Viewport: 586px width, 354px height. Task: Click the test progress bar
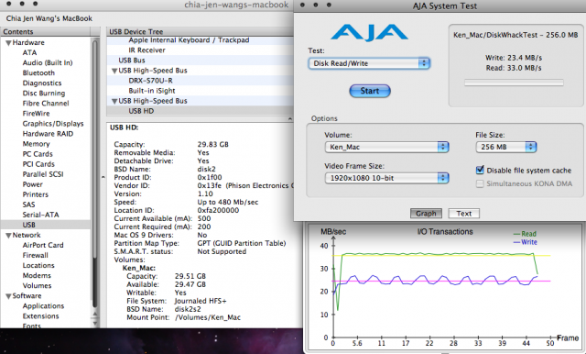point(514,83)
